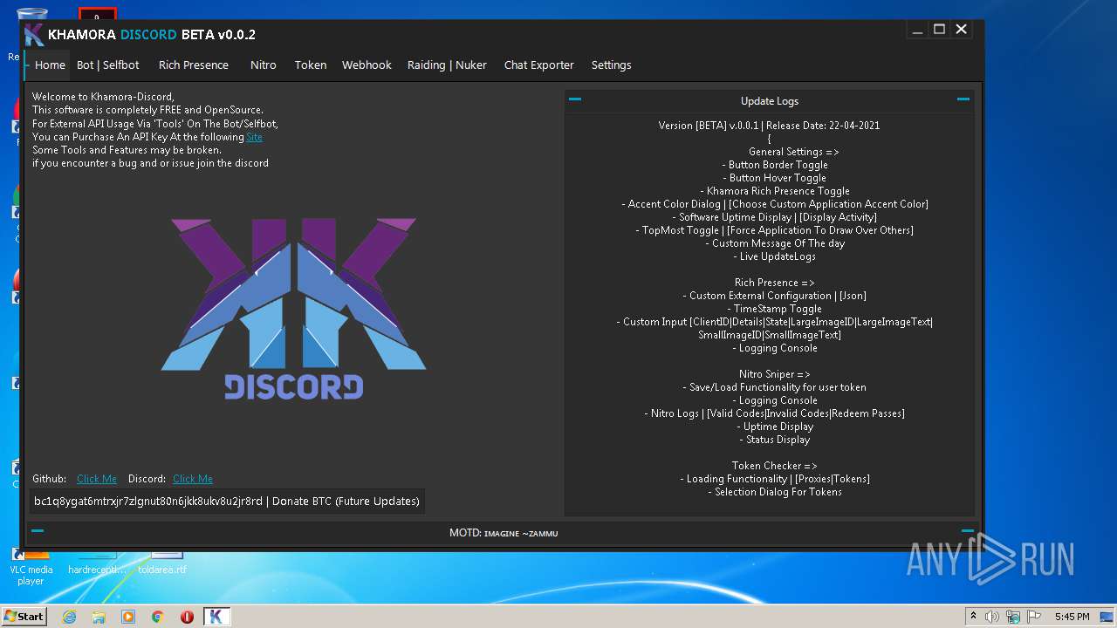The width and height of the screenshot is (1117, 628).
Task: Open the Rich Presence tab
Action: click(194, 65)
